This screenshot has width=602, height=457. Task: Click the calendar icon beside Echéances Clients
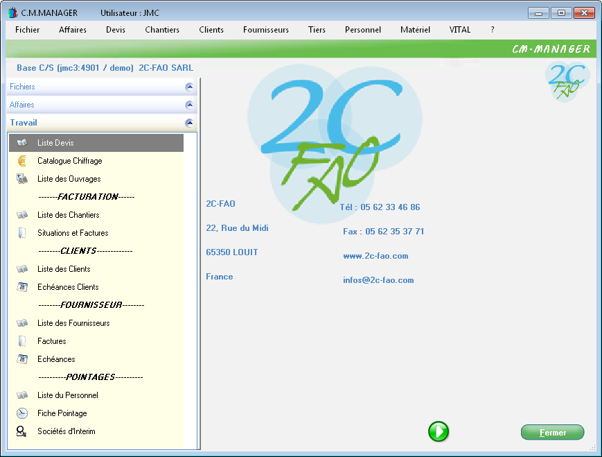coord(22,286)
